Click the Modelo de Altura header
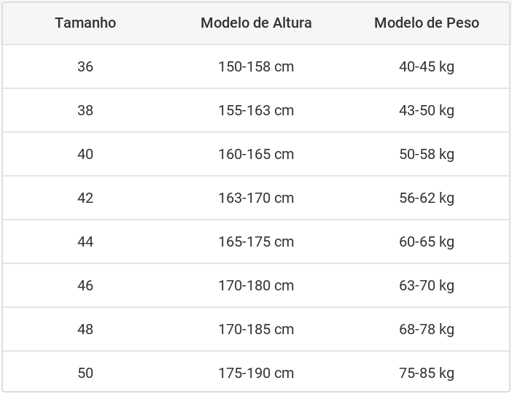512x394 pixels. click(256, 23)
